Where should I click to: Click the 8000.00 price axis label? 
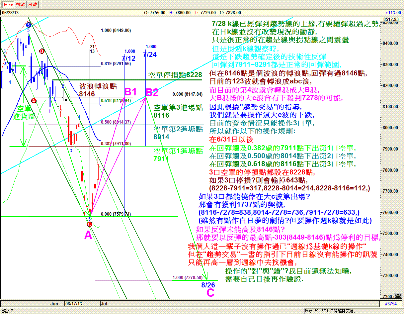coord(391,128)
